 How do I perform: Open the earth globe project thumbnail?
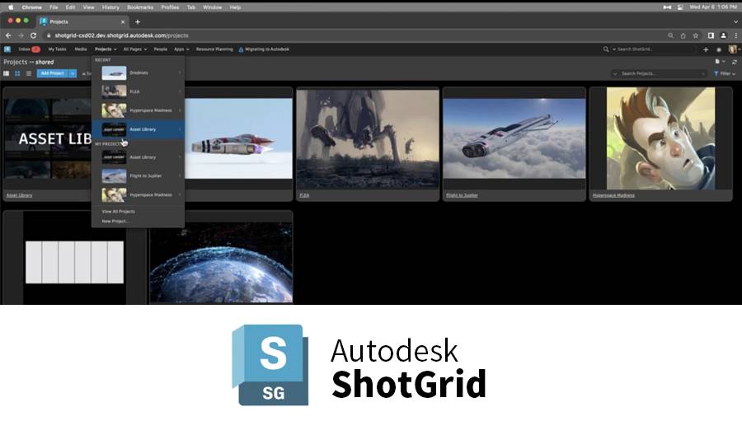(221, 262)
